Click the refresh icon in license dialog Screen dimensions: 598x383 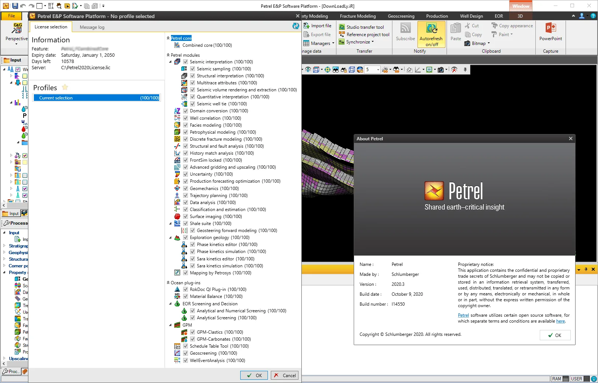[296, 26]
